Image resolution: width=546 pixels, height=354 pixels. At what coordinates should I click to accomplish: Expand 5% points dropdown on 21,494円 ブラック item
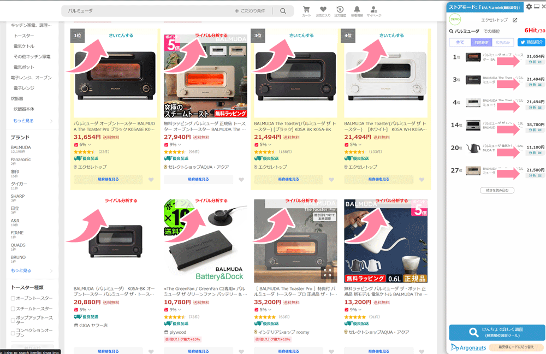point(270,145)
